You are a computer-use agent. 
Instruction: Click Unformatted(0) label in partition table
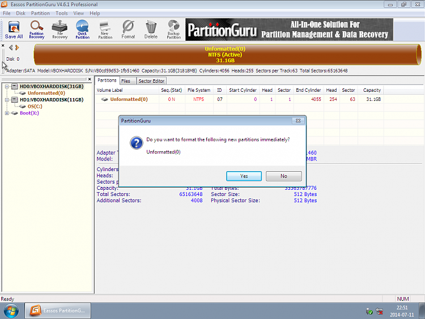(x=129, y=99)
